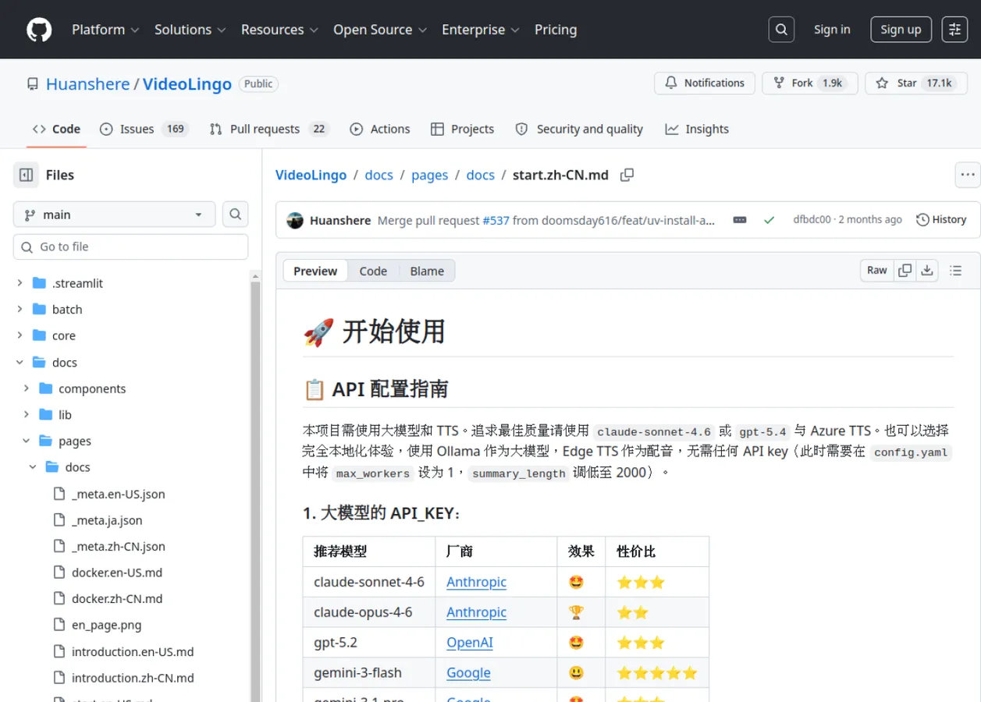Click the Sign up button

(x=901, y=30)
